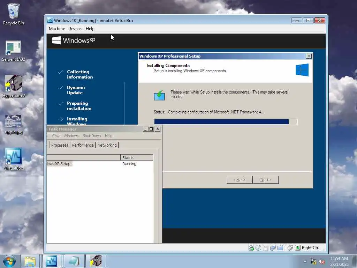Viewport: 357px width, 268px height.
Task: Close the Task Manager window
Action: tap(158, 129)
